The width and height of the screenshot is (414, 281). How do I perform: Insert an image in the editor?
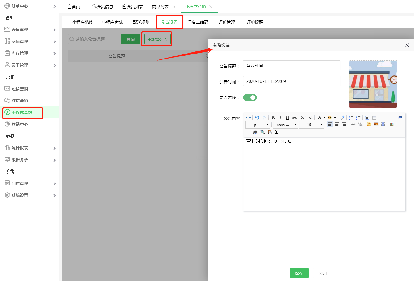pyautogui.click(x=376, y=124)
